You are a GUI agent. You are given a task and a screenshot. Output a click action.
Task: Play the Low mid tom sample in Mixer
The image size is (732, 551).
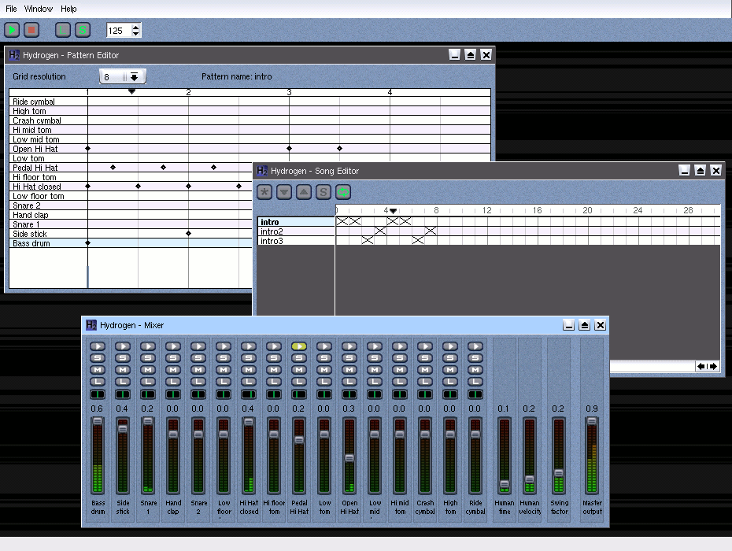coord(375,346)
